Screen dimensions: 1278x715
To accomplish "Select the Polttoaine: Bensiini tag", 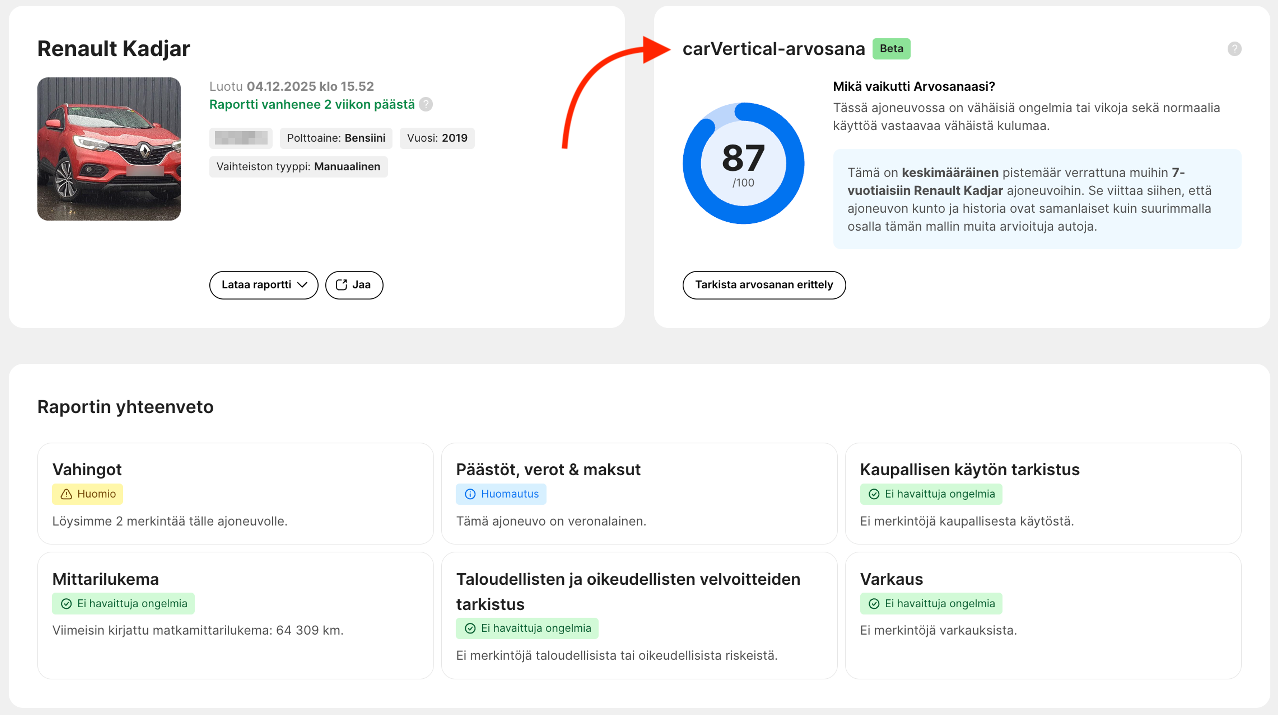I will click(x=336, y=138).
